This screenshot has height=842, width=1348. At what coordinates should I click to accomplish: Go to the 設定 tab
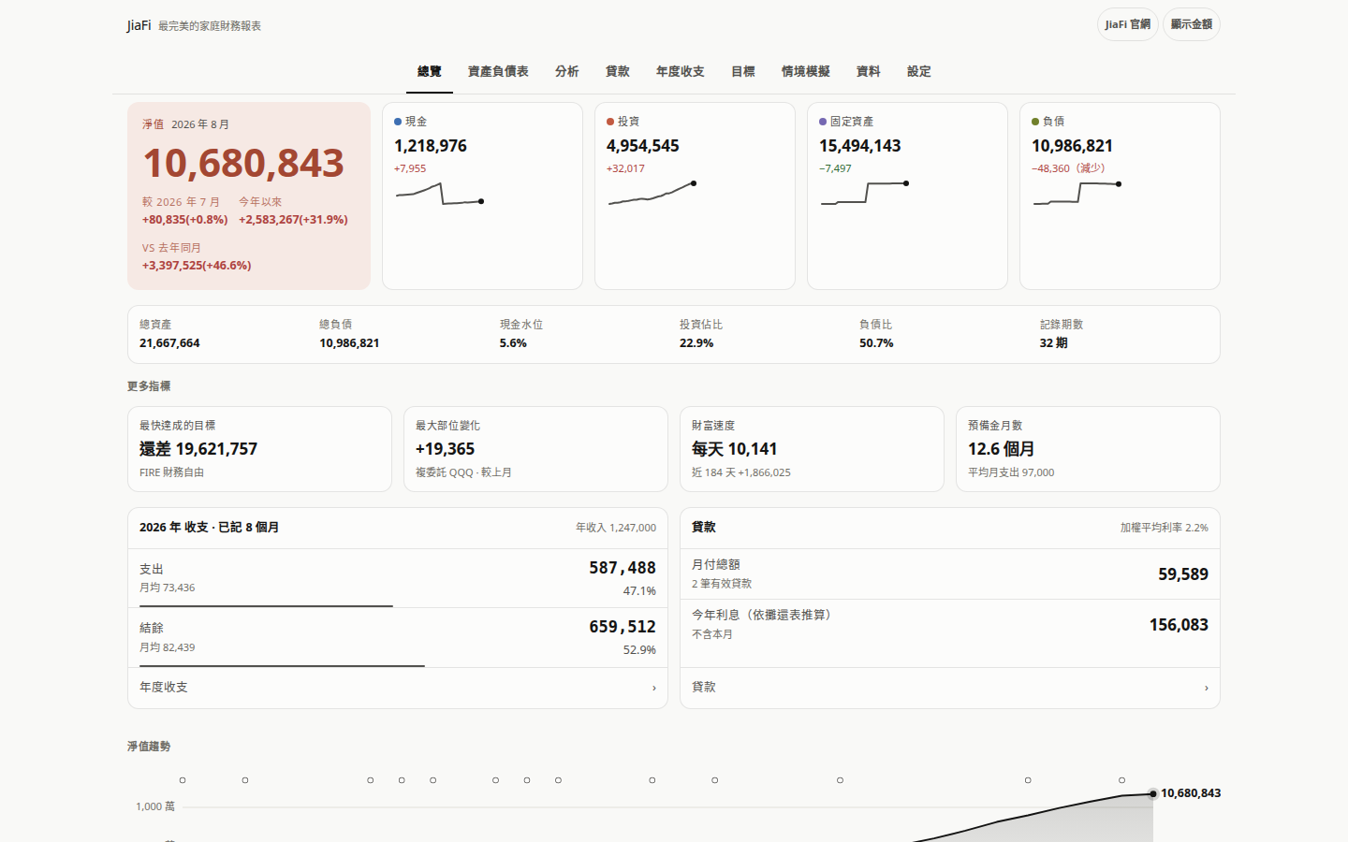tap(919, 71)
